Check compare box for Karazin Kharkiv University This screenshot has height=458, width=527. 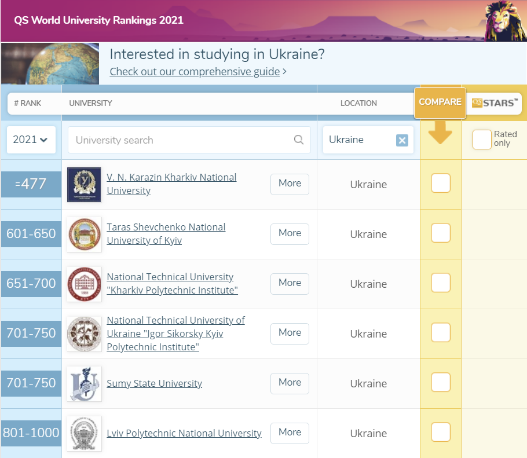[x=441, y=184]
